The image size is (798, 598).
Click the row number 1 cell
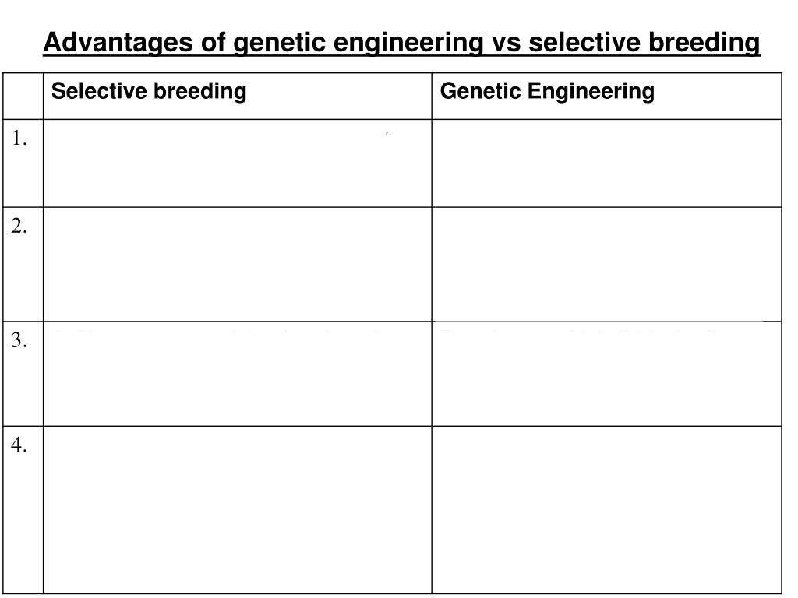click(23, 164)
